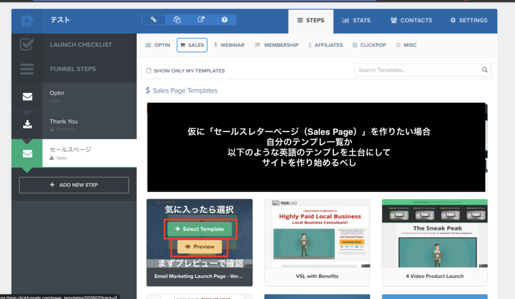
Task: Click the テスト funnel name
Action: (x=60, y=20)
